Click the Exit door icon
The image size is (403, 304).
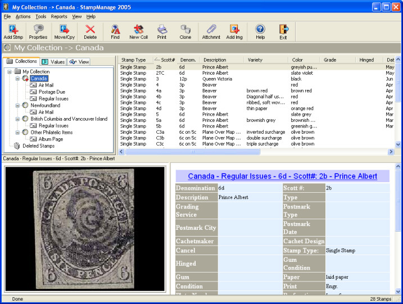tap(284, 31)
